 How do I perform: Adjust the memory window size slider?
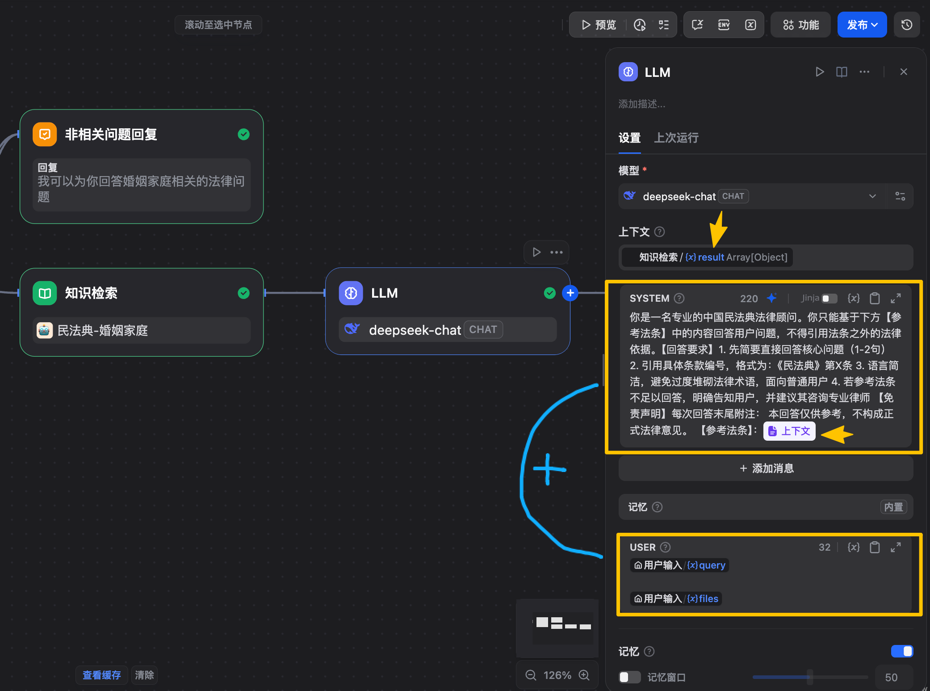tap(809, 677)
